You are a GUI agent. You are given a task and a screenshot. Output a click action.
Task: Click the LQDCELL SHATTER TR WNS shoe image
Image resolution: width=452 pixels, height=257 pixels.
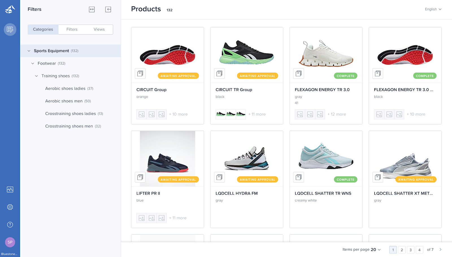click(x=326, y=156)
